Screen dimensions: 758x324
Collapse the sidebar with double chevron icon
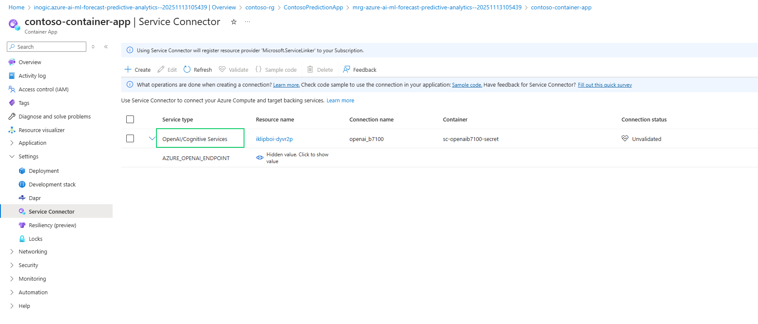pos(106,47)
